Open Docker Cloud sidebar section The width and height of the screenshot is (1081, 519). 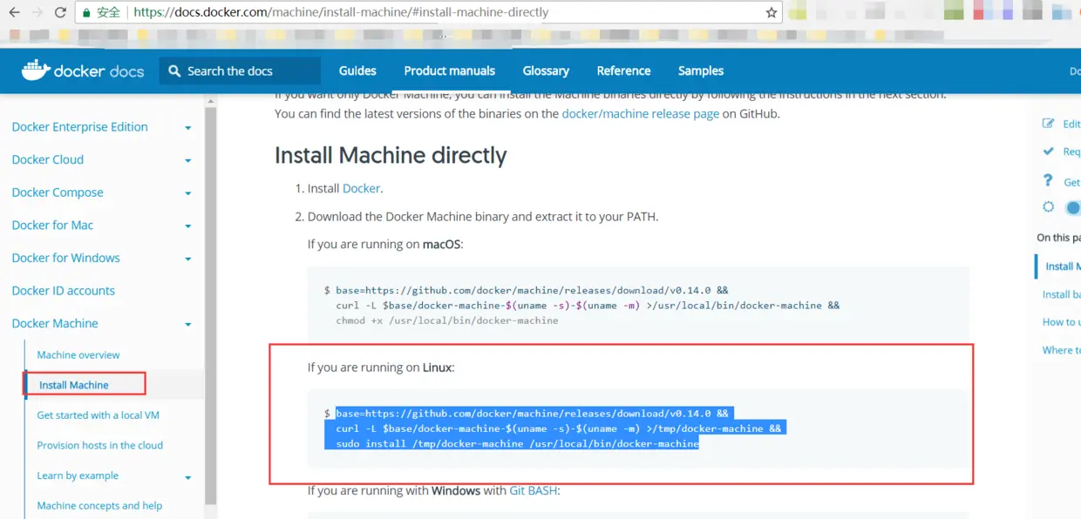tap(48, 159)
